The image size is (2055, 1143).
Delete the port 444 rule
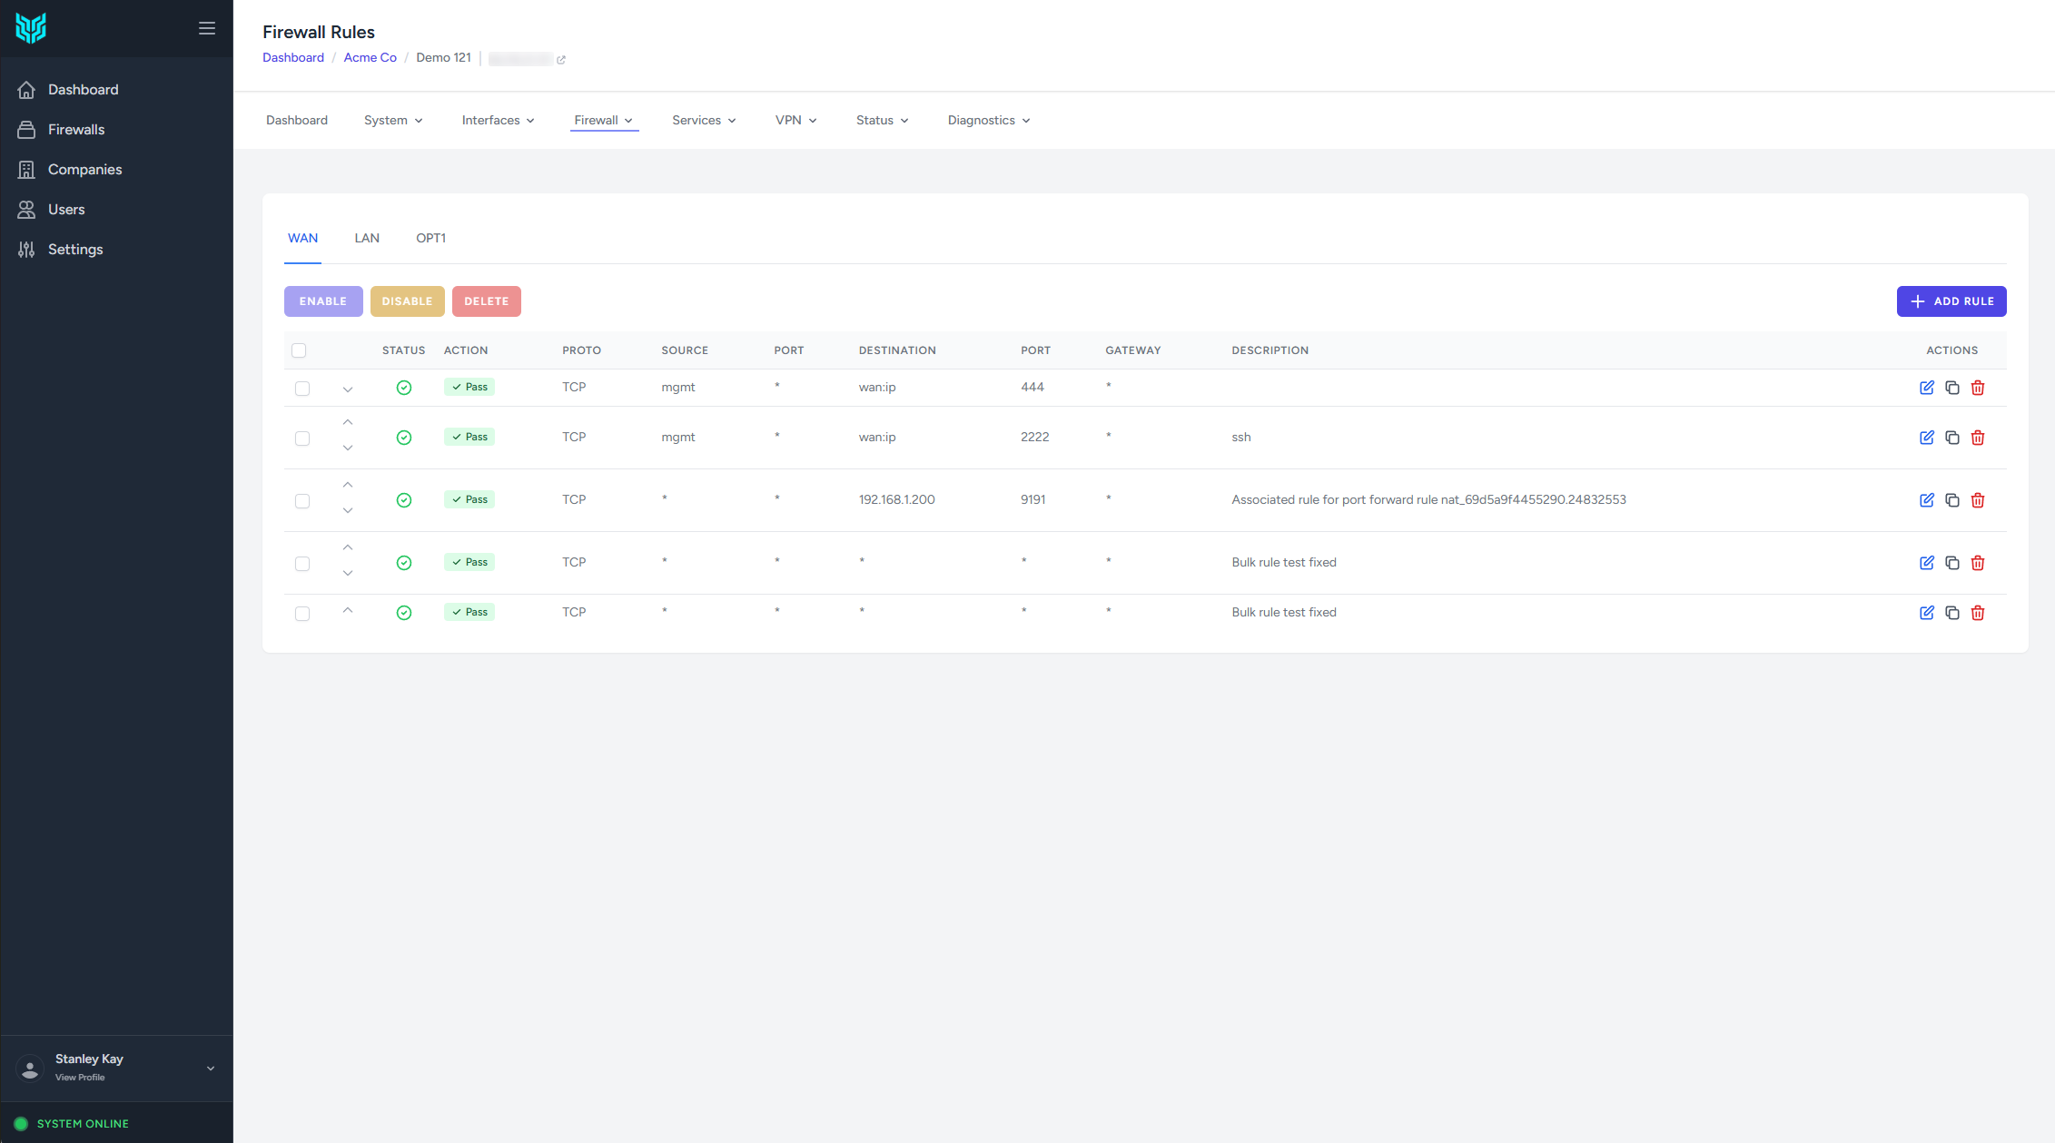[x=1977, y=388]
